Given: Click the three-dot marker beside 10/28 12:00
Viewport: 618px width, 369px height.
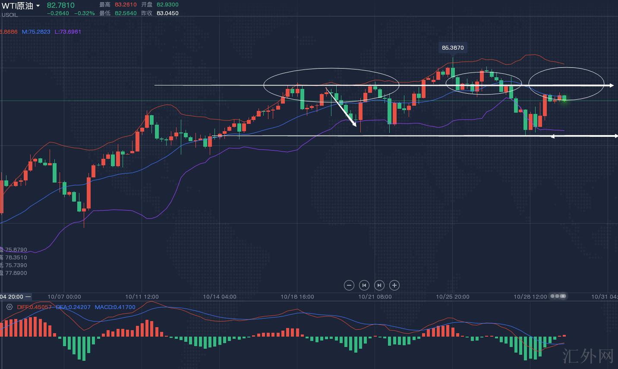Looking at the screenshot, I should [x=558, y=296].
